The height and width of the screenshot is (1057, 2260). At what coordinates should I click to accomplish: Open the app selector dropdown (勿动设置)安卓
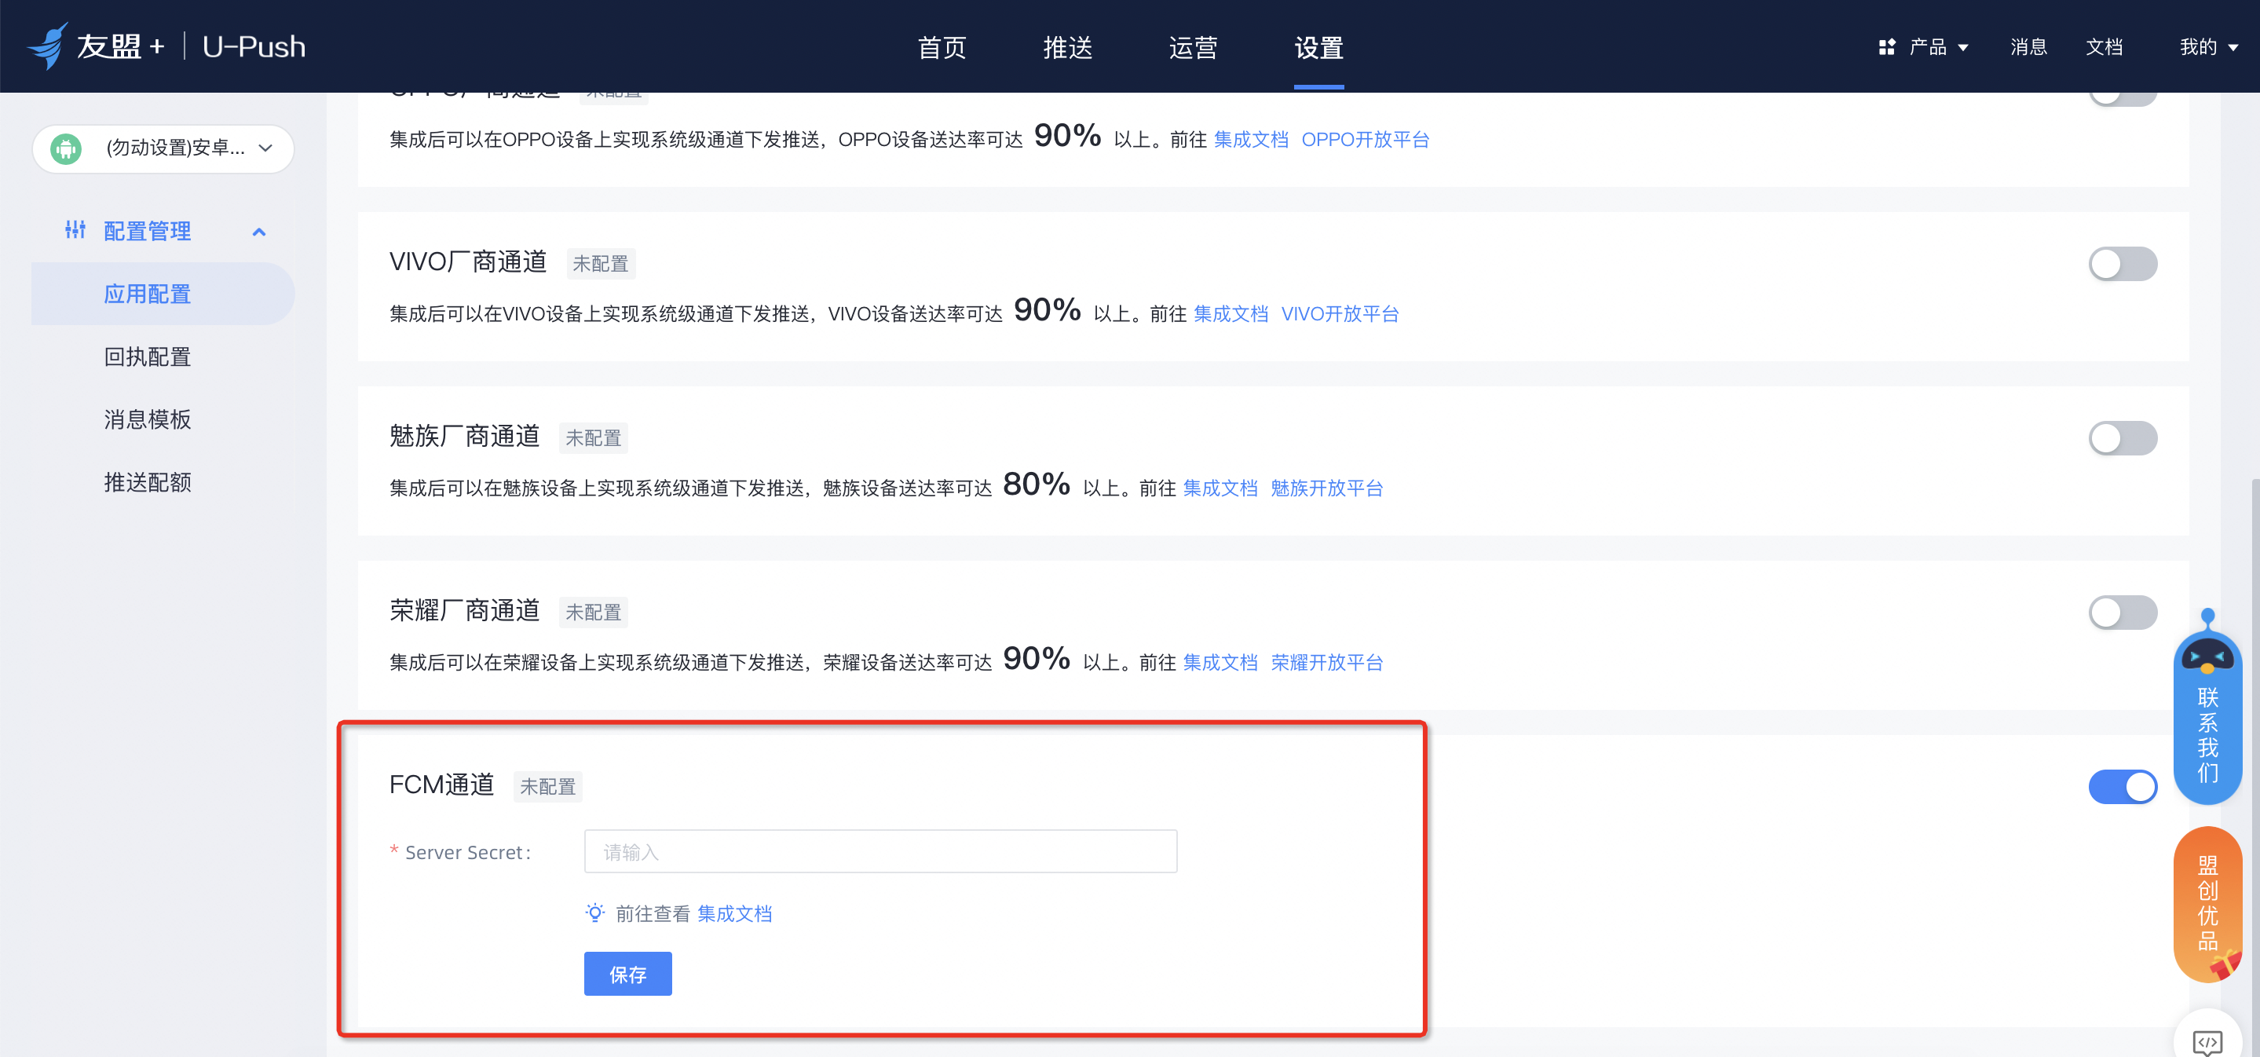[x=163, y=148]
